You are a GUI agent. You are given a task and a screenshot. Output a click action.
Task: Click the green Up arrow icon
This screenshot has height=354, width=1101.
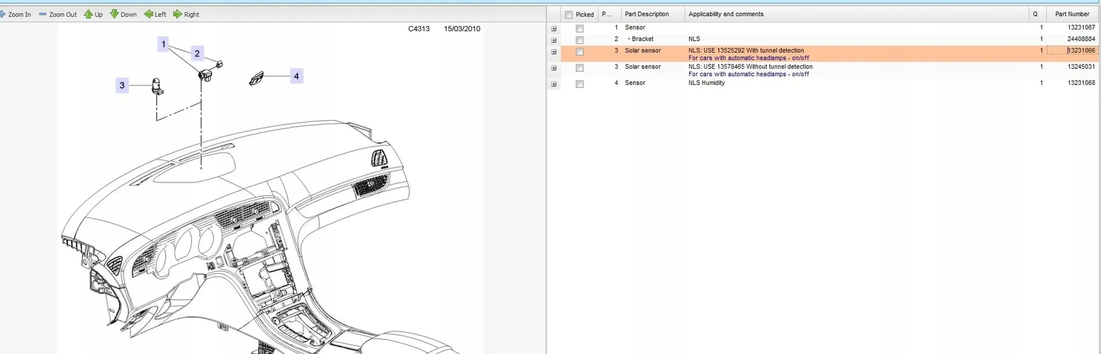[88, 14]
